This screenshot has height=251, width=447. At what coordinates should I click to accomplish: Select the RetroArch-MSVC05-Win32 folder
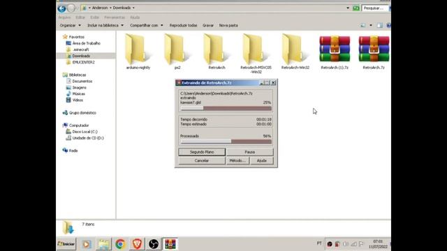pyautogui.click(x=256, y=54)
